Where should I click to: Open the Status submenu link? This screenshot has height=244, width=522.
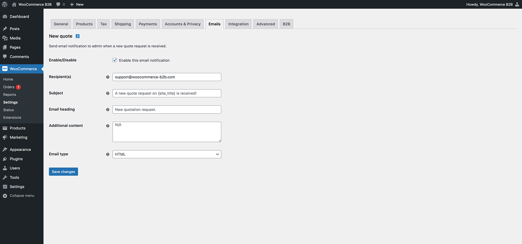pyautogui.click(x=8, y=110)
